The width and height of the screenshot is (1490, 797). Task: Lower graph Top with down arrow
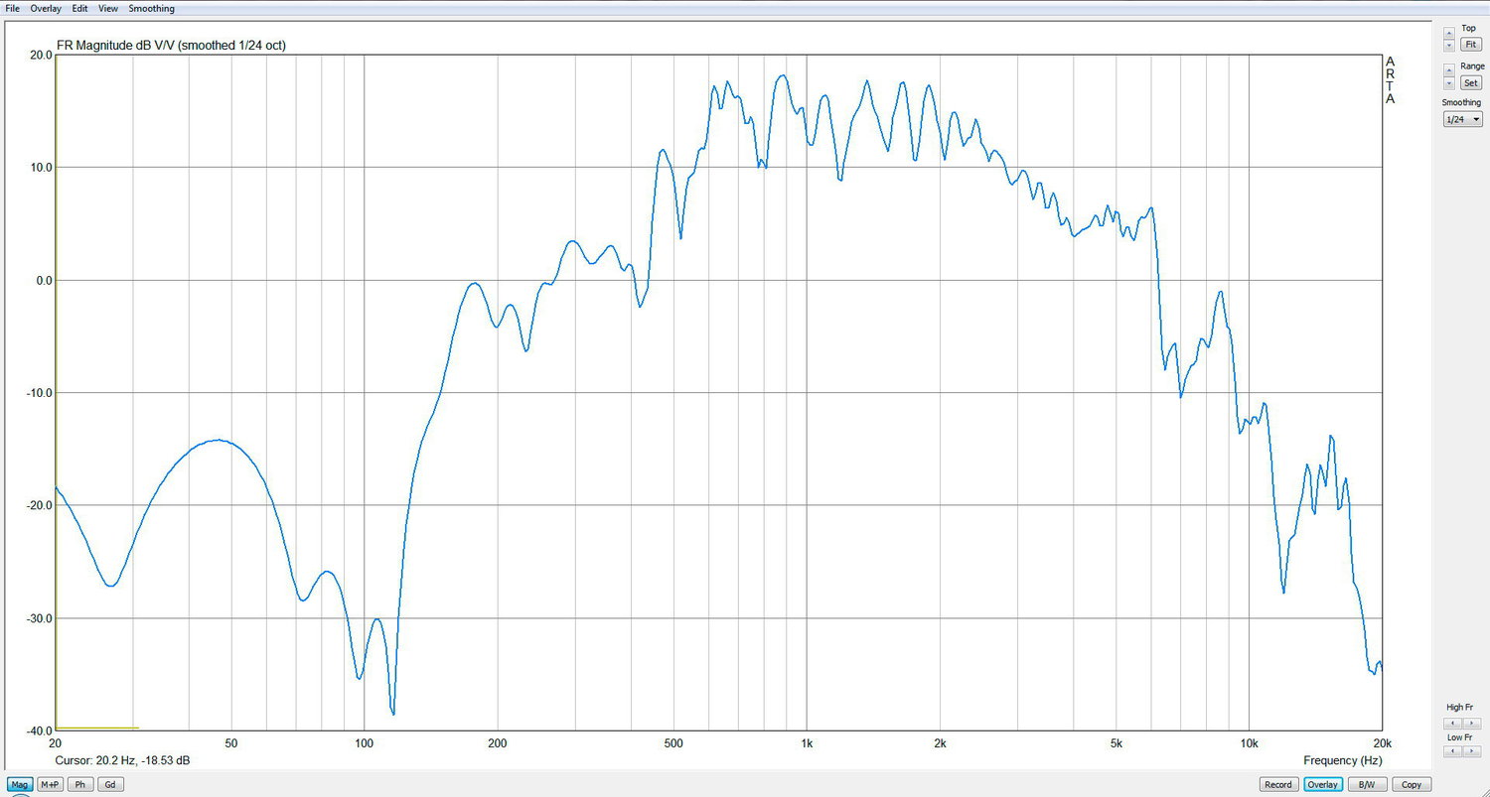(x=1448, y=46)
